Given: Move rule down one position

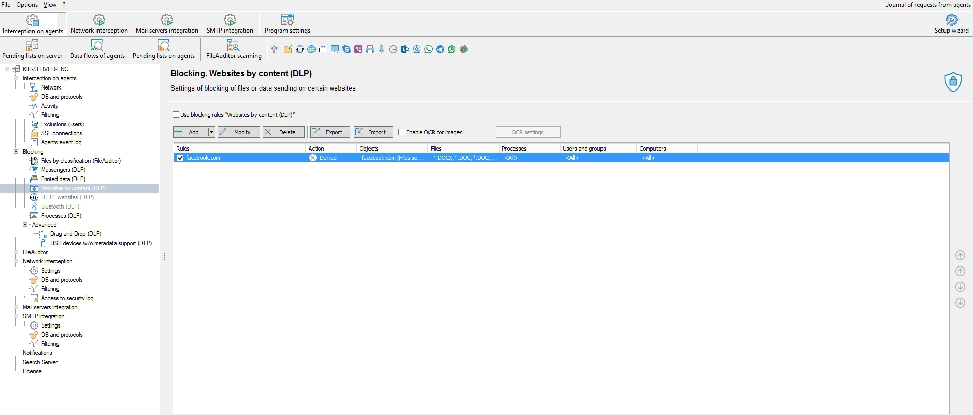Looking at the screenshot, I should (x=960, y=287).
